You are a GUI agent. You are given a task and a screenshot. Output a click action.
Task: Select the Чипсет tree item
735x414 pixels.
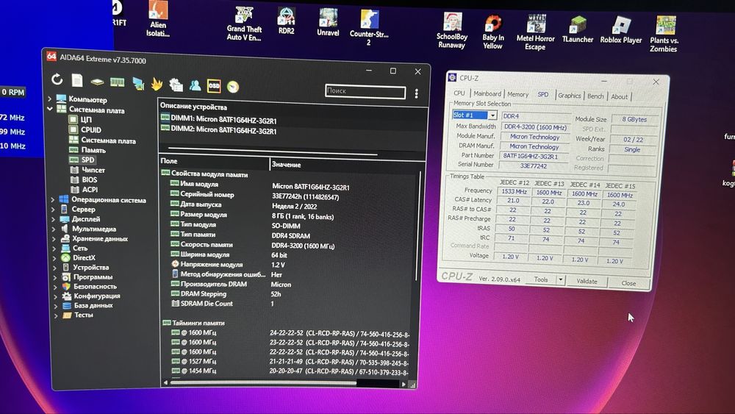[93, 170]
